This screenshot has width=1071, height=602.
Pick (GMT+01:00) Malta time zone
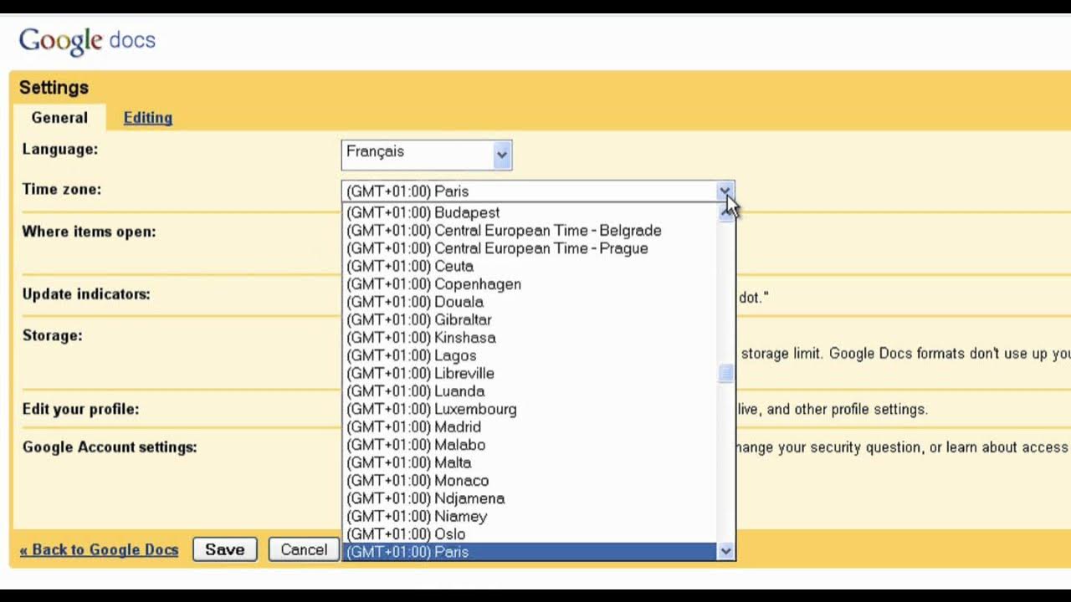(x=530, y=462)
